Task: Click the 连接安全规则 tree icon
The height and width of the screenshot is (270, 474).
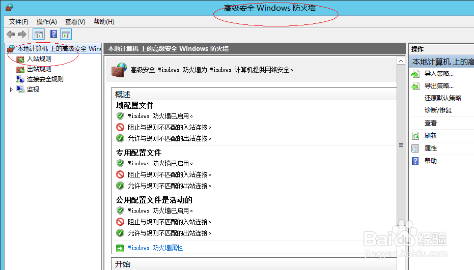Action: (x=20, y=79)
